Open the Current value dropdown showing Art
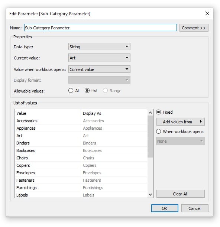Image resolution: width=220 pixels, height=227 pixels. [99, 58]
